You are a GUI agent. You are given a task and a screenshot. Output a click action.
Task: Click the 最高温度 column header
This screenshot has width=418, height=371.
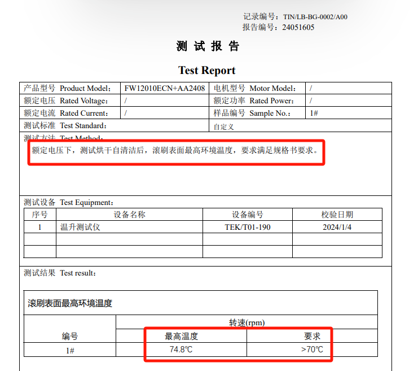click(x=181, y=337)
